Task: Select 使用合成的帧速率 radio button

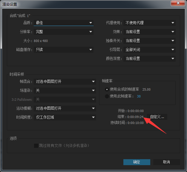Action: tap(107, 89)
